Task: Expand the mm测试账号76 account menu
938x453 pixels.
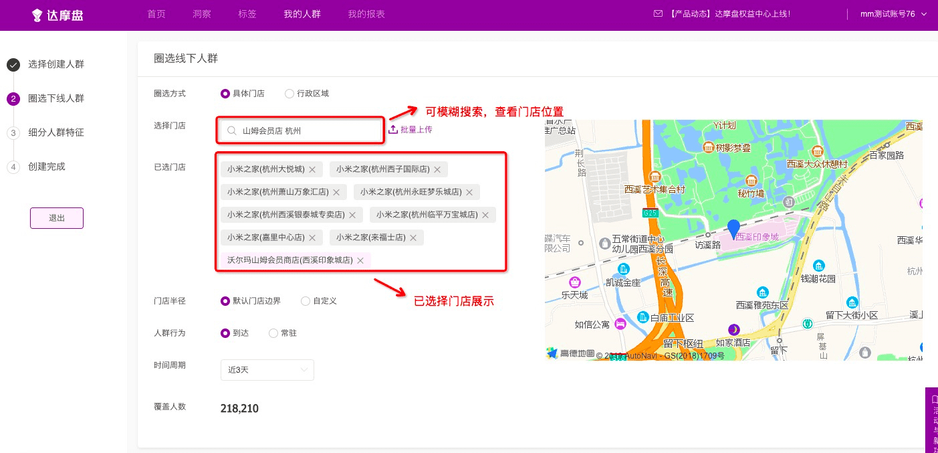Action: click(x=893, y=14)
